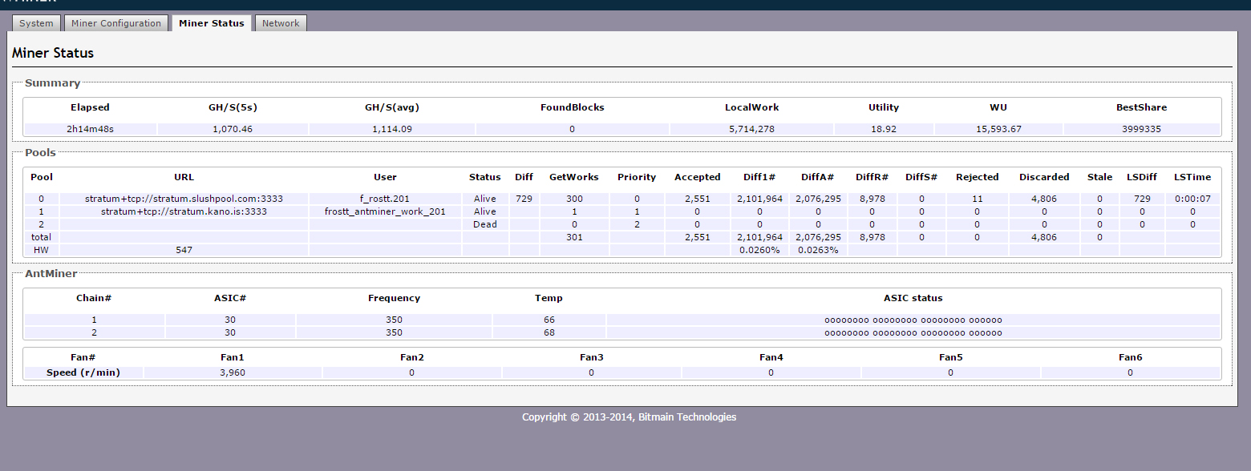Go to the Network tab
This screenshot has width=1251, height=471.
(281, 23)
